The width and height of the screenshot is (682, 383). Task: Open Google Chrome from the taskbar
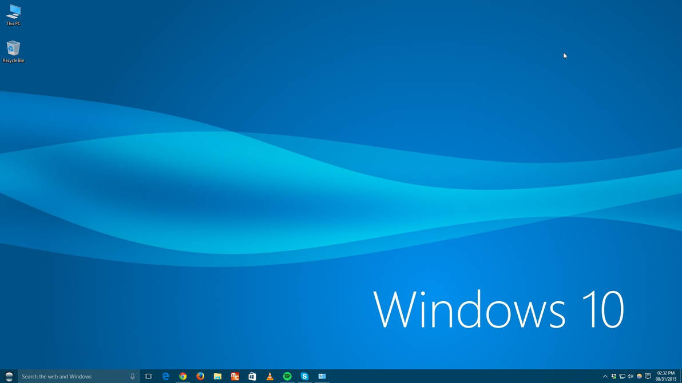click(183, 377)
